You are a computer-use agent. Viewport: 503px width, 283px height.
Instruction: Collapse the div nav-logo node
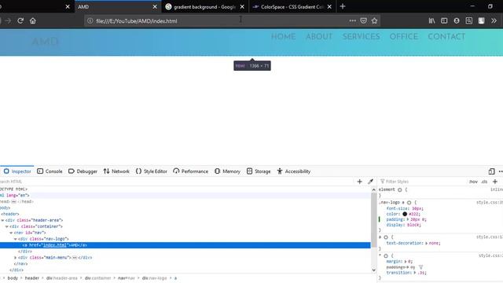coord(15,239)
